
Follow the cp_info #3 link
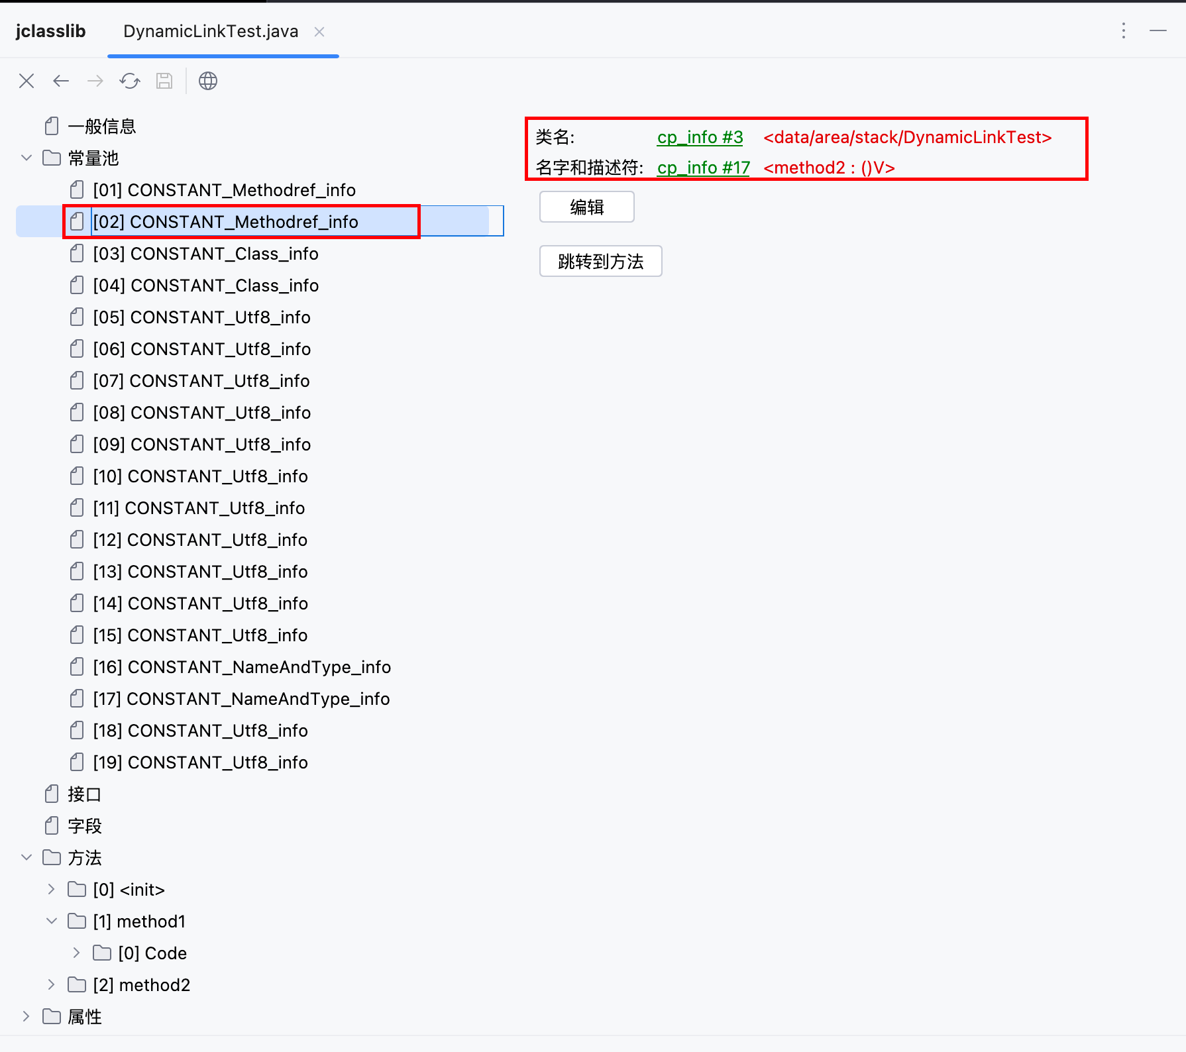click(x=700, y=137)
